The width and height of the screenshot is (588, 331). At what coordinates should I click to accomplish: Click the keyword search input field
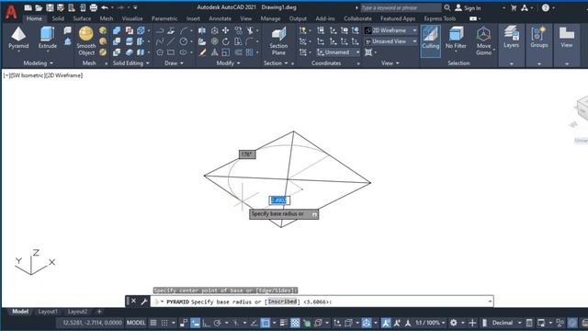coord(401,7)
